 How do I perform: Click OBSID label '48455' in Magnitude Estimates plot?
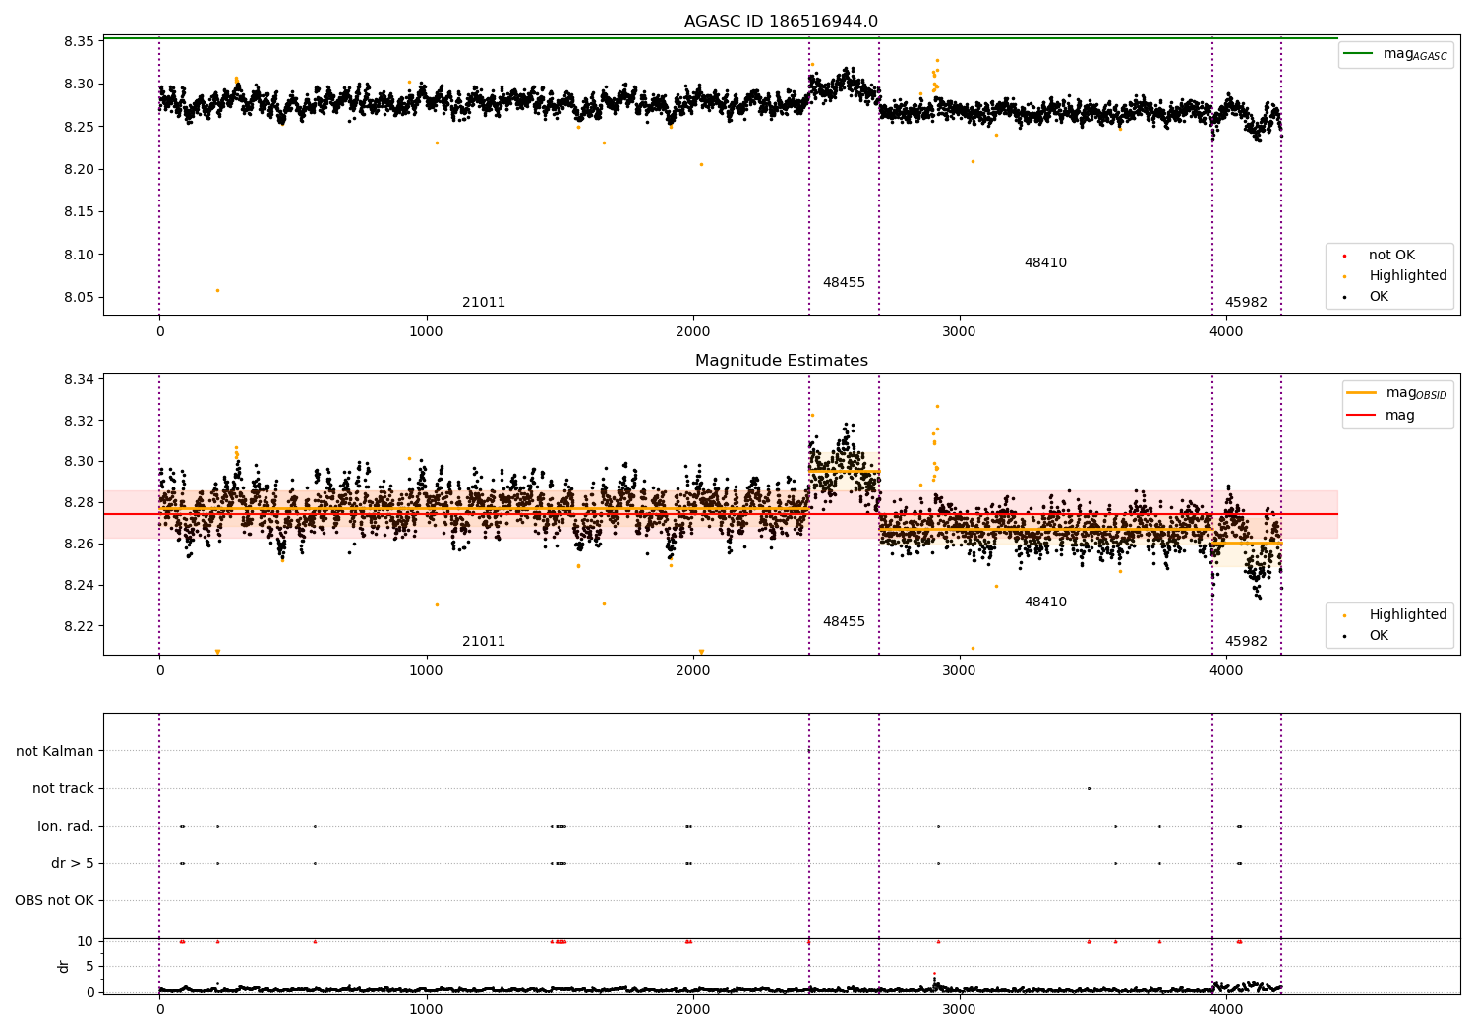point(844,622)
